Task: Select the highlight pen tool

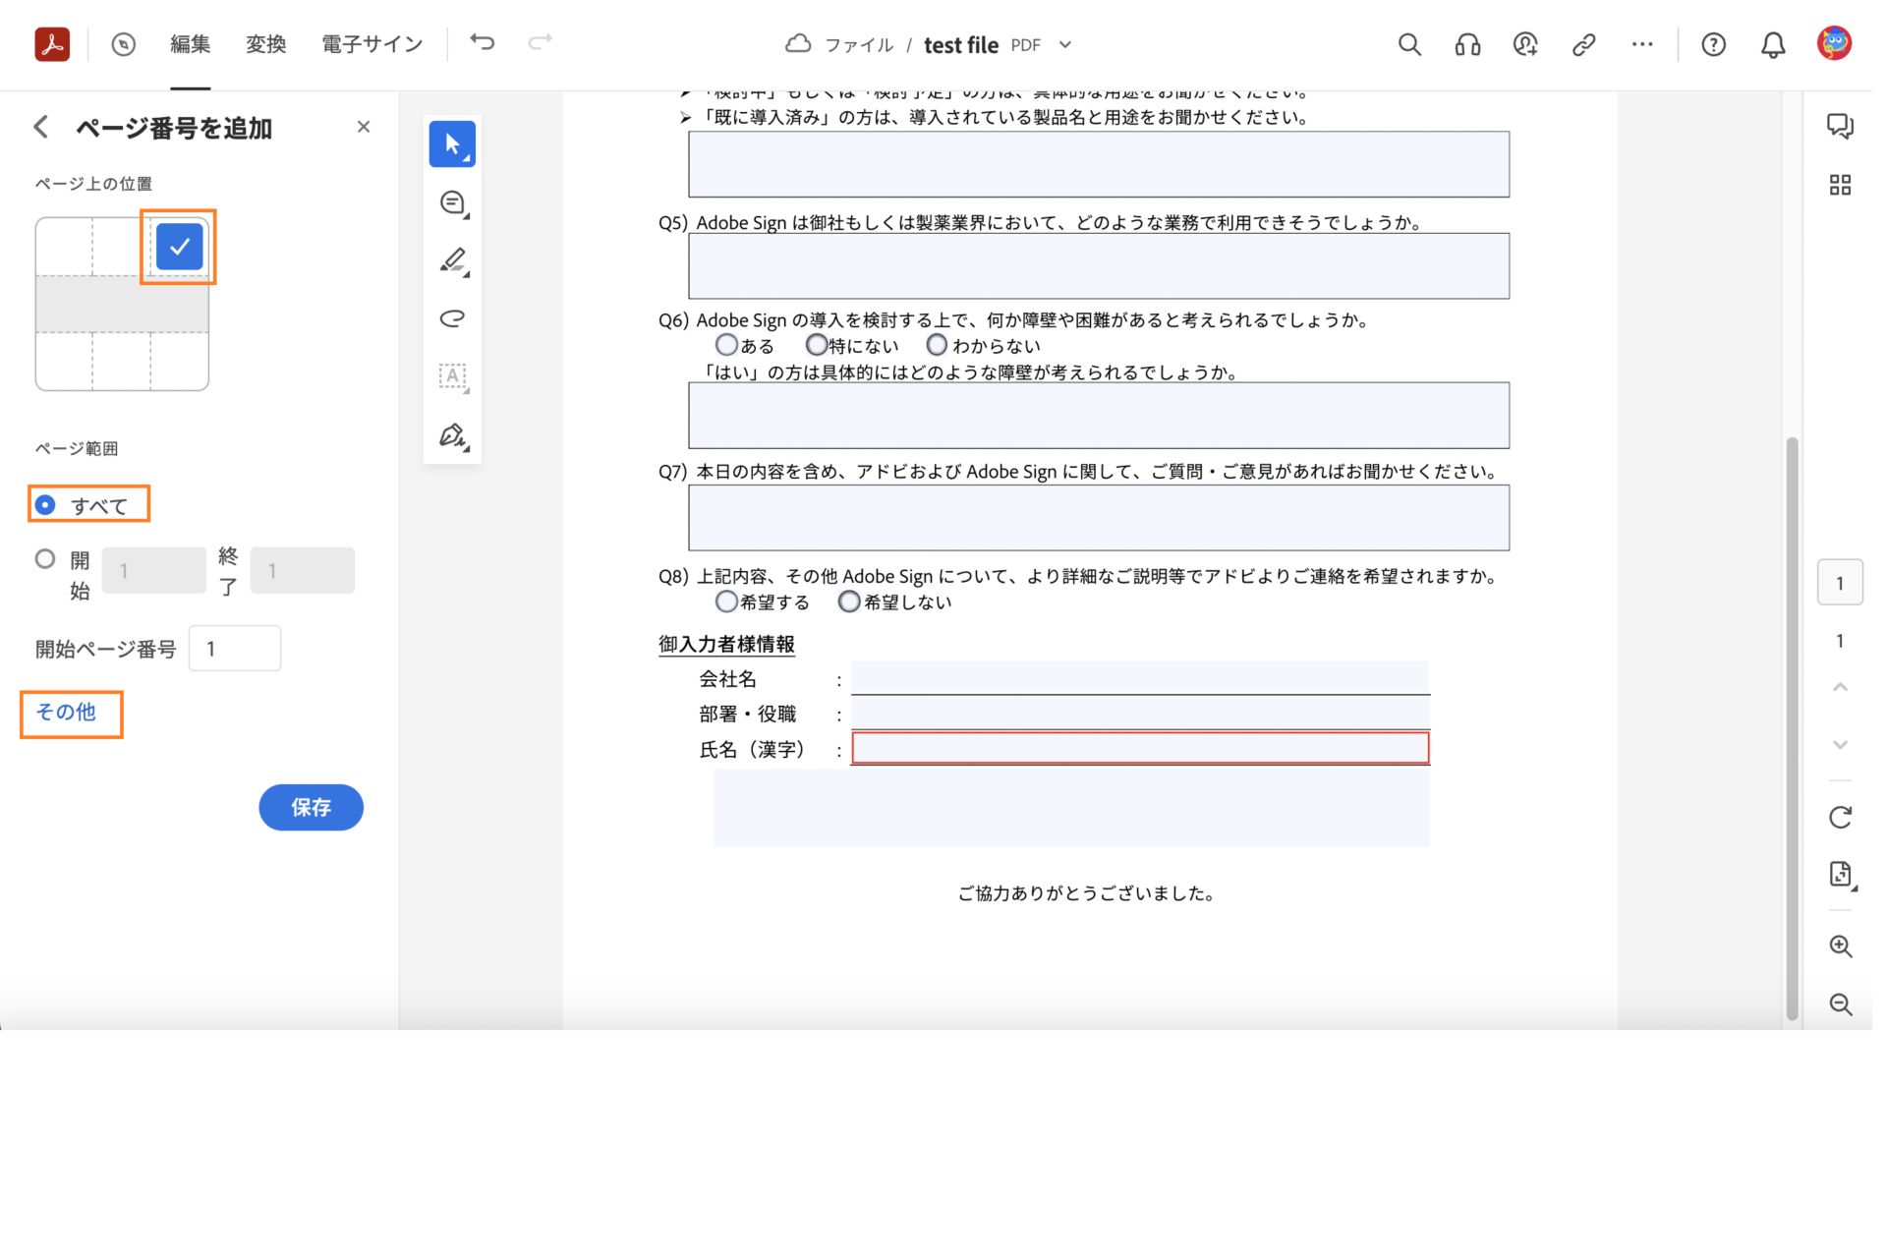Action: (x=452, y=260)
